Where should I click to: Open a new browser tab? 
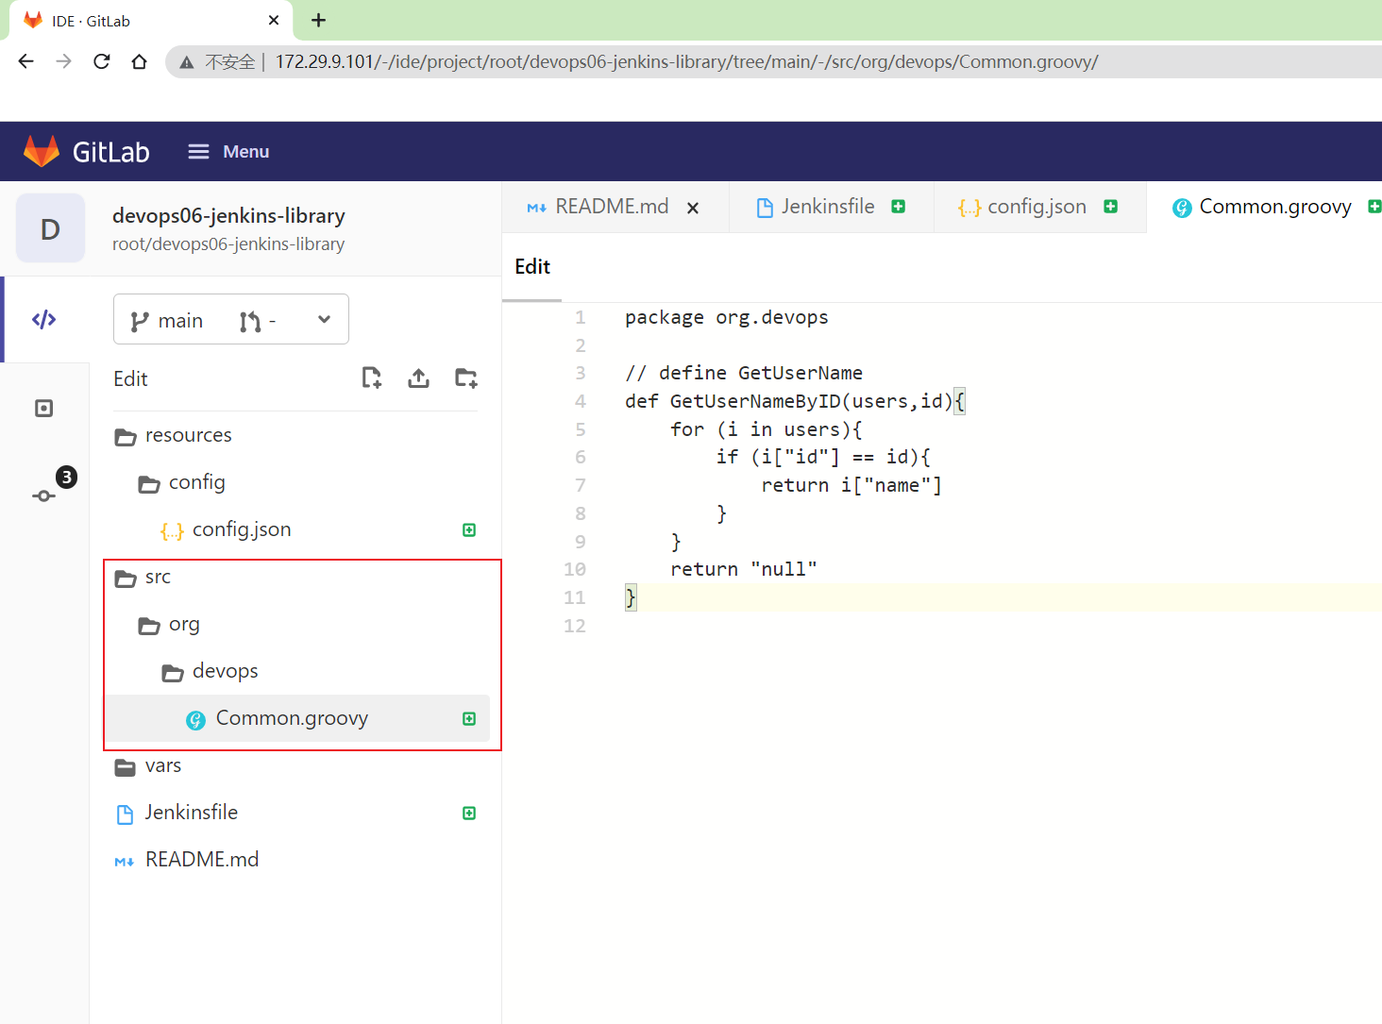319,20
